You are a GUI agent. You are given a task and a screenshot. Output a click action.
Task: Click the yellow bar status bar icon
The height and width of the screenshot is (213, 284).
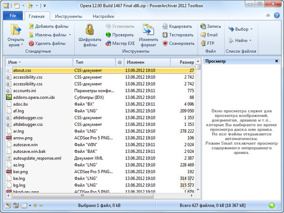[x=41, y=205]
